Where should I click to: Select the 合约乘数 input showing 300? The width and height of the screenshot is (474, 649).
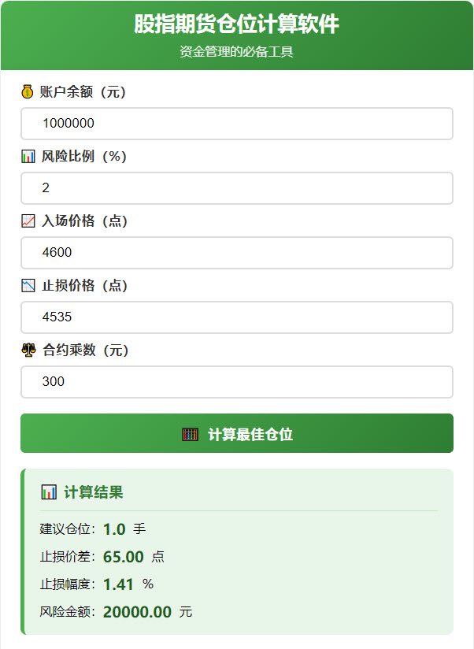click(237, 382)
